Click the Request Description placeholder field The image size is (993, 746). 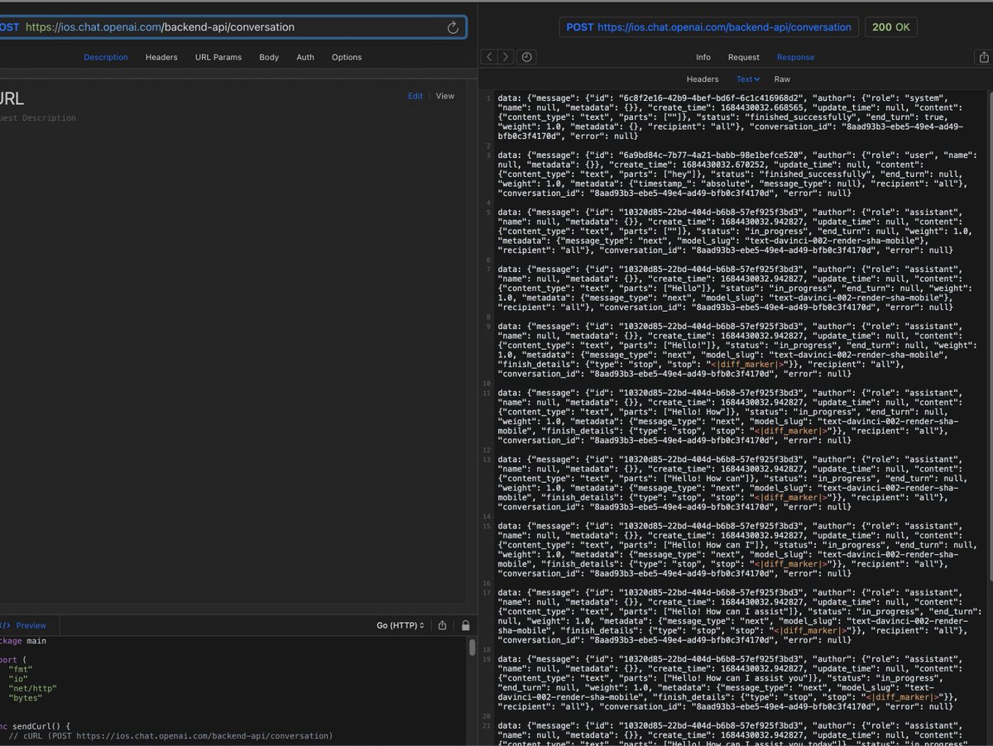(x=38, y=118)
